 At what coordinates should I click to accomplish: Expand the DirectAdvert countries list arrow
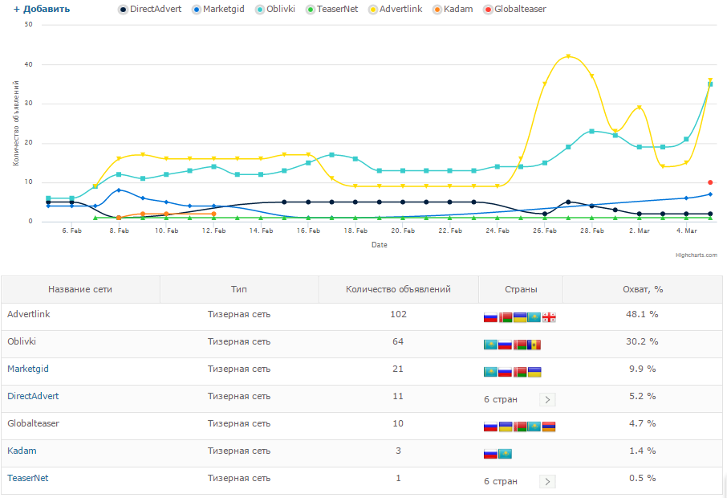click(547, 400)
